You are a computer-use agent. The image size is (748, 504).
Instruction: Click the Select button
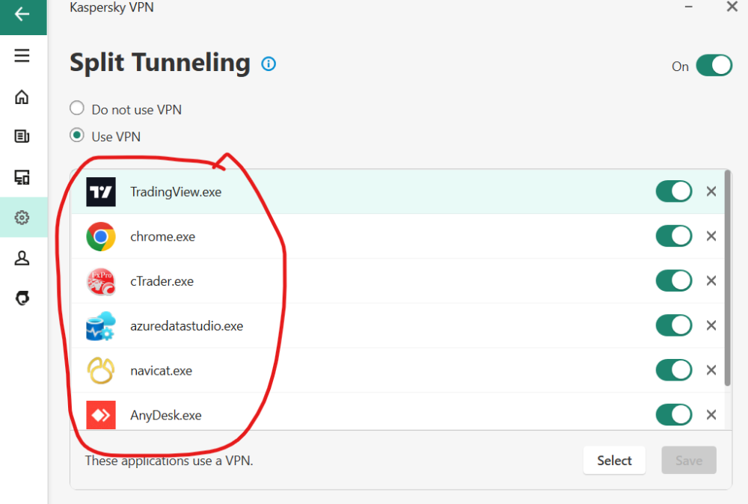(x=614, y=461)
